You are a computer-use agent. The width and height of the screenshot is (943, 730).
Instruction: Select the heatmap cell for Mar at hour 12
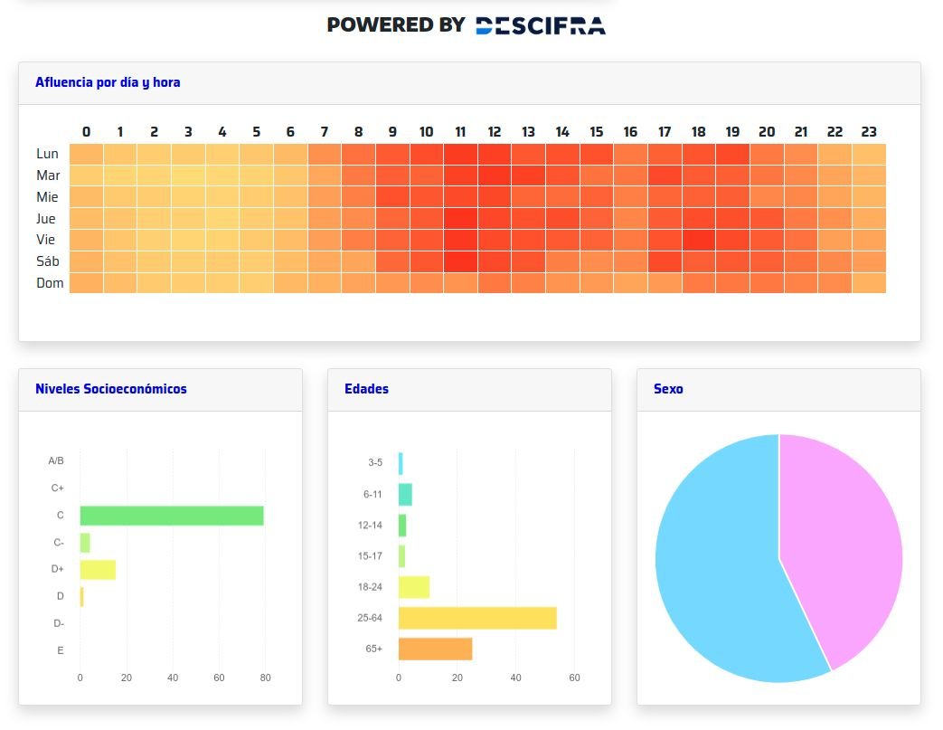(495, 175)
